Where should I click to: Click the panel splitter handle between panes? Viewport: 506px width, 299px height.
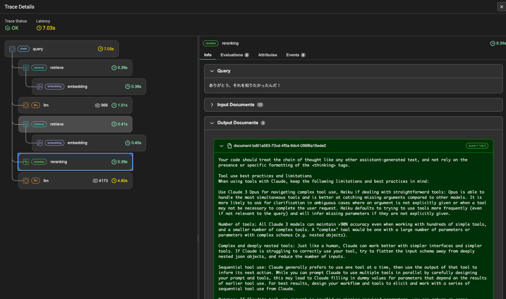198,238
